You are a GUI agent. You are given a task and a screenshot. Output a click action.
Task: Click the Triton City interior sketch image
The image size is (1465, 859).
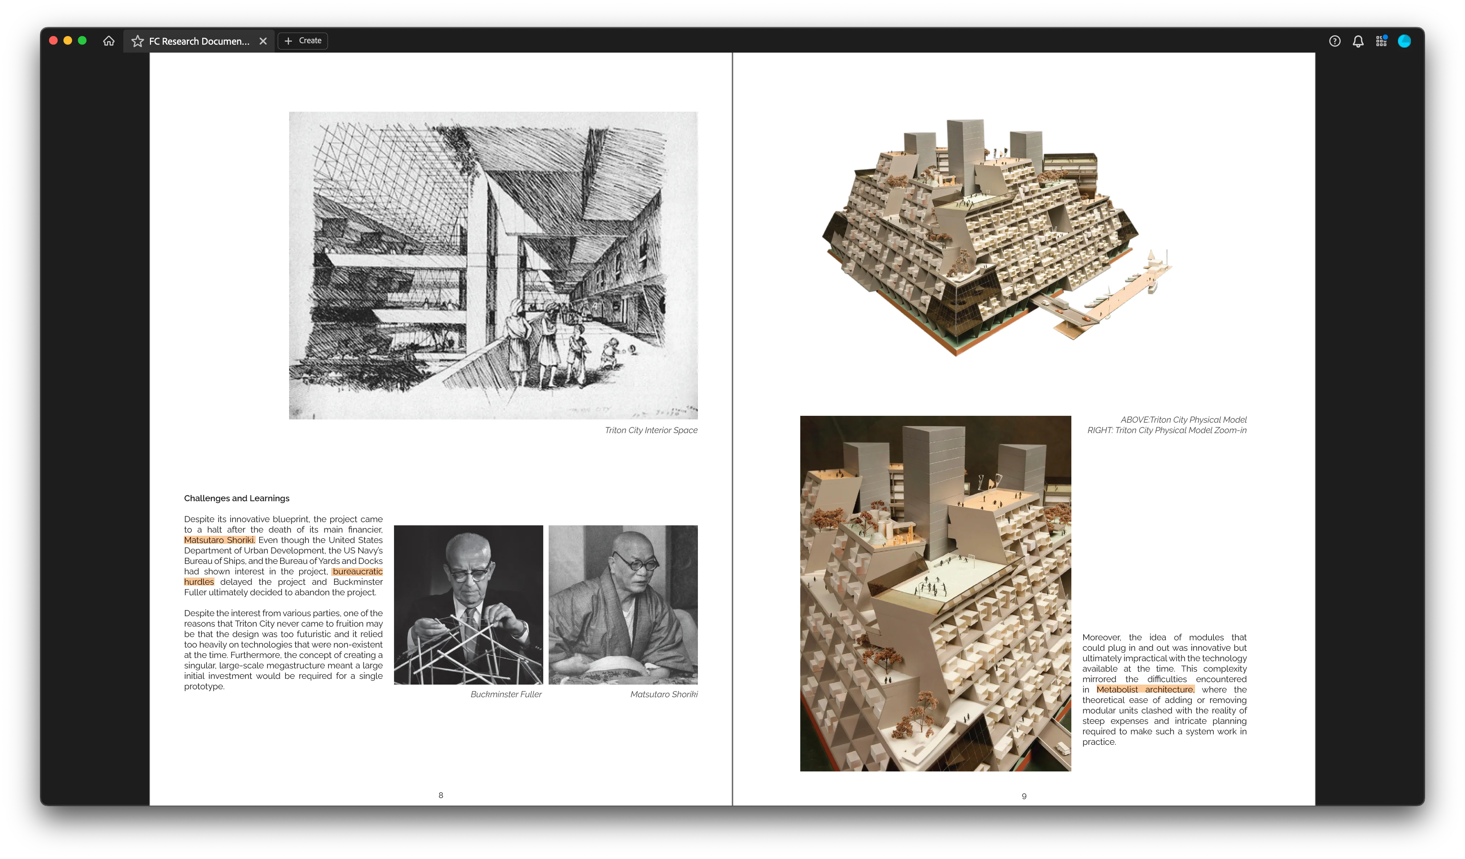[493, 266]
